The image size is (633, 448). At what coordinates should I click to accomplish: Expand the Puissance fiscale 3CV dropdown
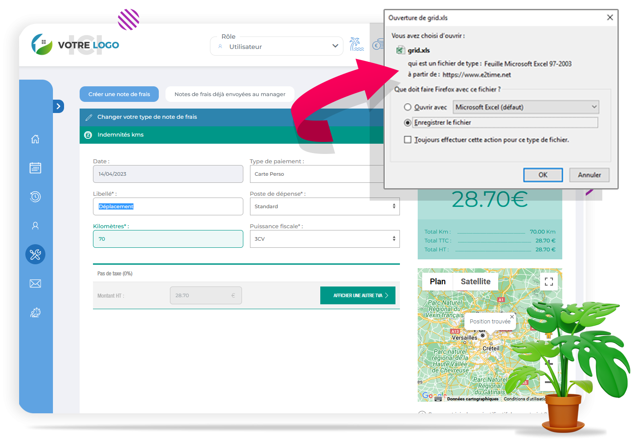[x=324, y=239]
